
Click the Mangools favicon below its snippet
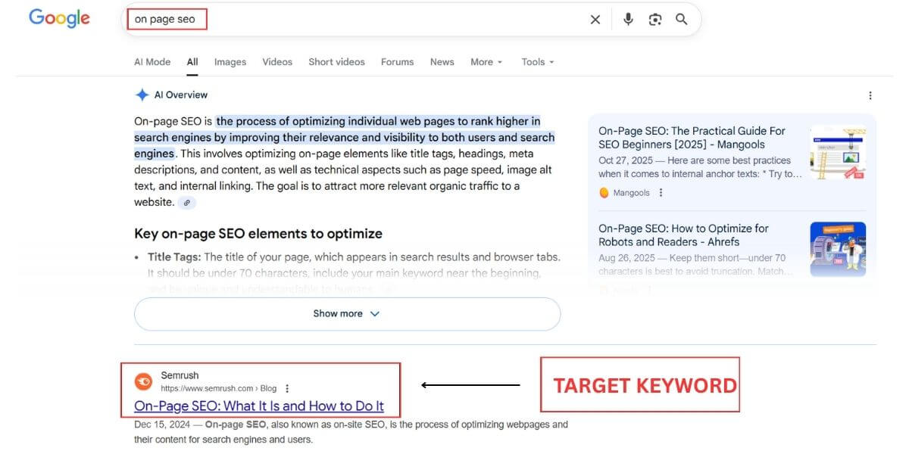[x=603, y=192]
